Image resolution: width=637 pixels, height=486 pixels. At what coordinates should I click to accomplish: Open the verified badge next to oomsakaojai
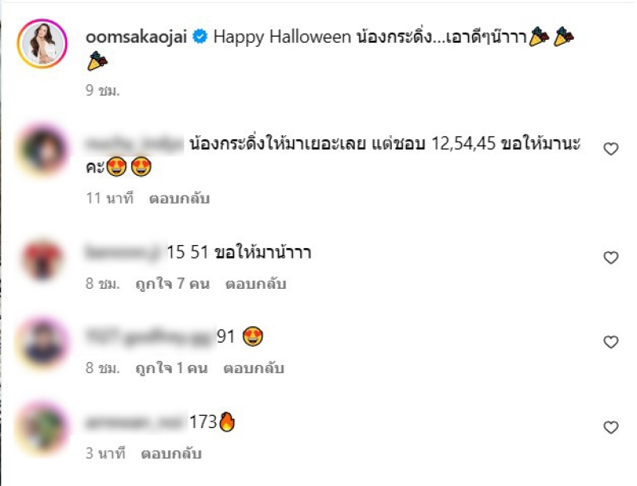point(200,37)
